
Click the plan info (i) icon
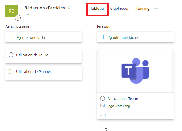point(18,18)
